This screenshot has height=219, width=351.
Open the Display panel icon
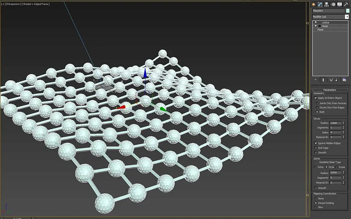tap(340, 4)
